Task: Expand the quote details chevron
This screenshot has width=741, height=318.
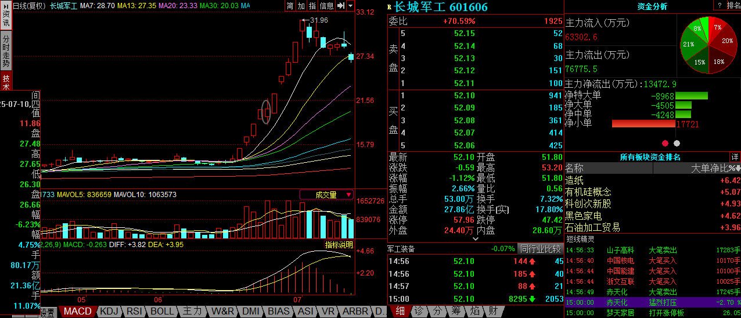Action: [475, 238]
